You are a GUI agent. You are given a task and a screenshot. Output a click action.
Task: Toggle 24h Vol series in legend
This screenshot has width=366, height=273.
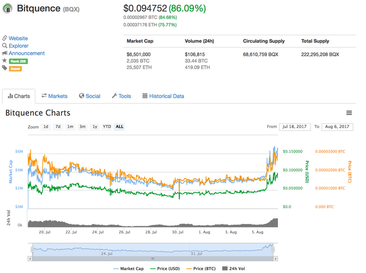[x=234, y=268]
